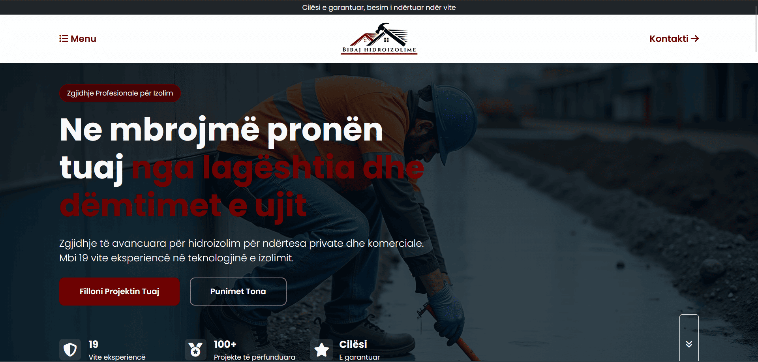Click the Zgjidhje Profesionale për Izolim badge
This screenshot has height=362, width=758.
[x=120, y=93]
